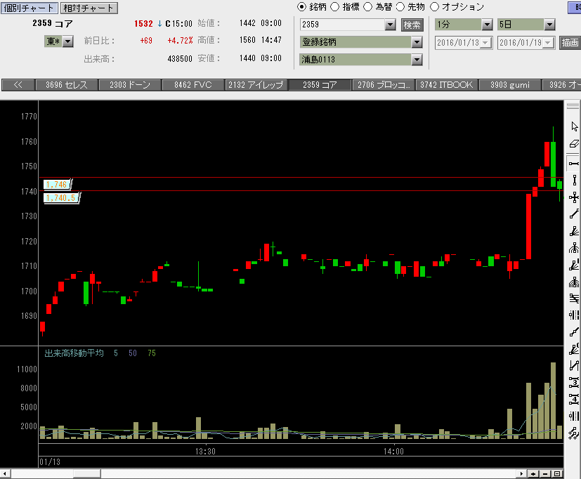Click the stock code input field
Screen dimensions: 581x479
click(343, 25)
